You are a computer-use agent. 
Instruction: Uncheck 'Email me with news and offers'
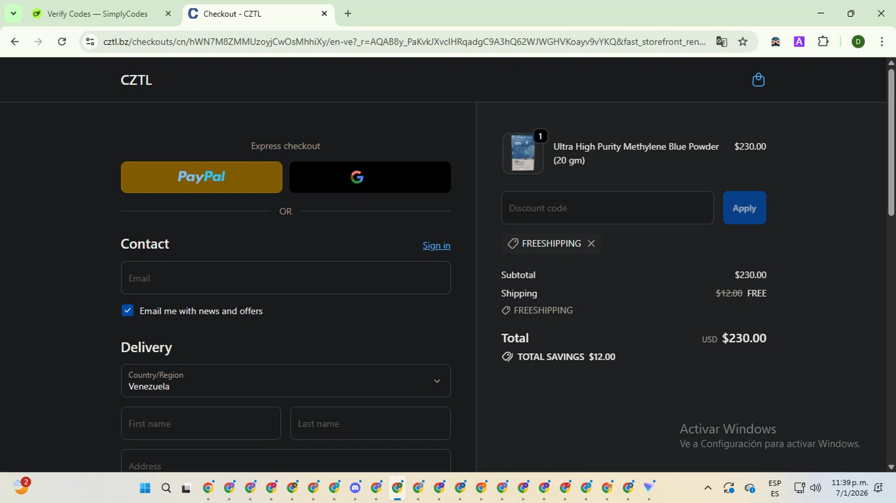127,310
